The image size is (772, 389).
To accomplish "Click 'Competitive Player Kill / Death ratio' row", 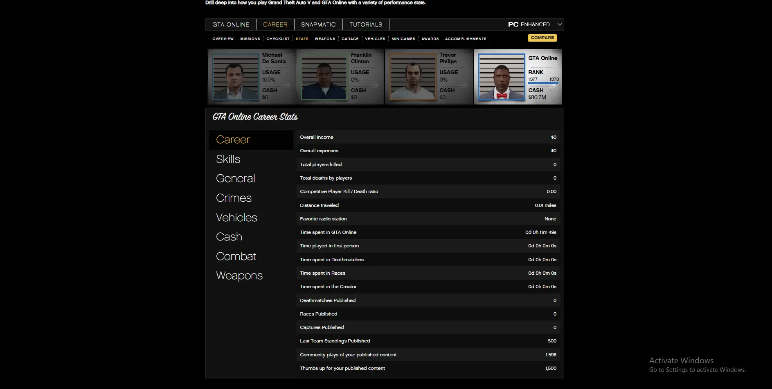I will click(428, 191).
